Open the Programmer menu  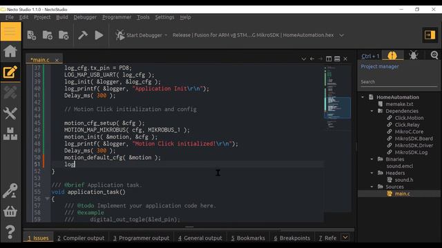click(x=117, y=17)
